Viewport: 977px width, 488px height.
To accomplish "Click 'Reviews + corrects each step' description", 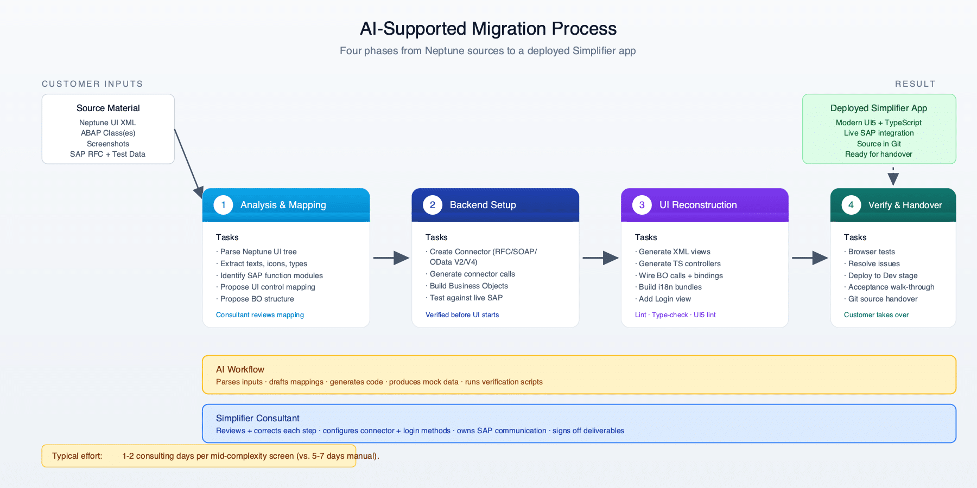I will coord(420,431).
